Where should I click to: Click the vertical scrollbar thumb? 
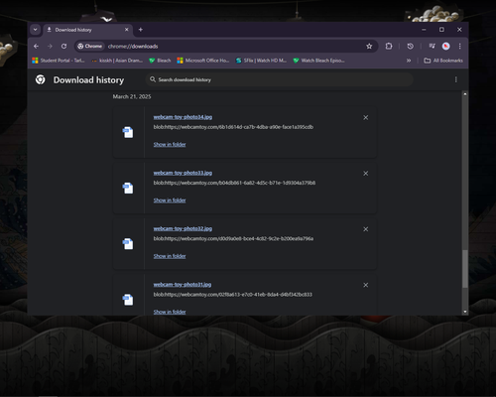pos(465,269)
